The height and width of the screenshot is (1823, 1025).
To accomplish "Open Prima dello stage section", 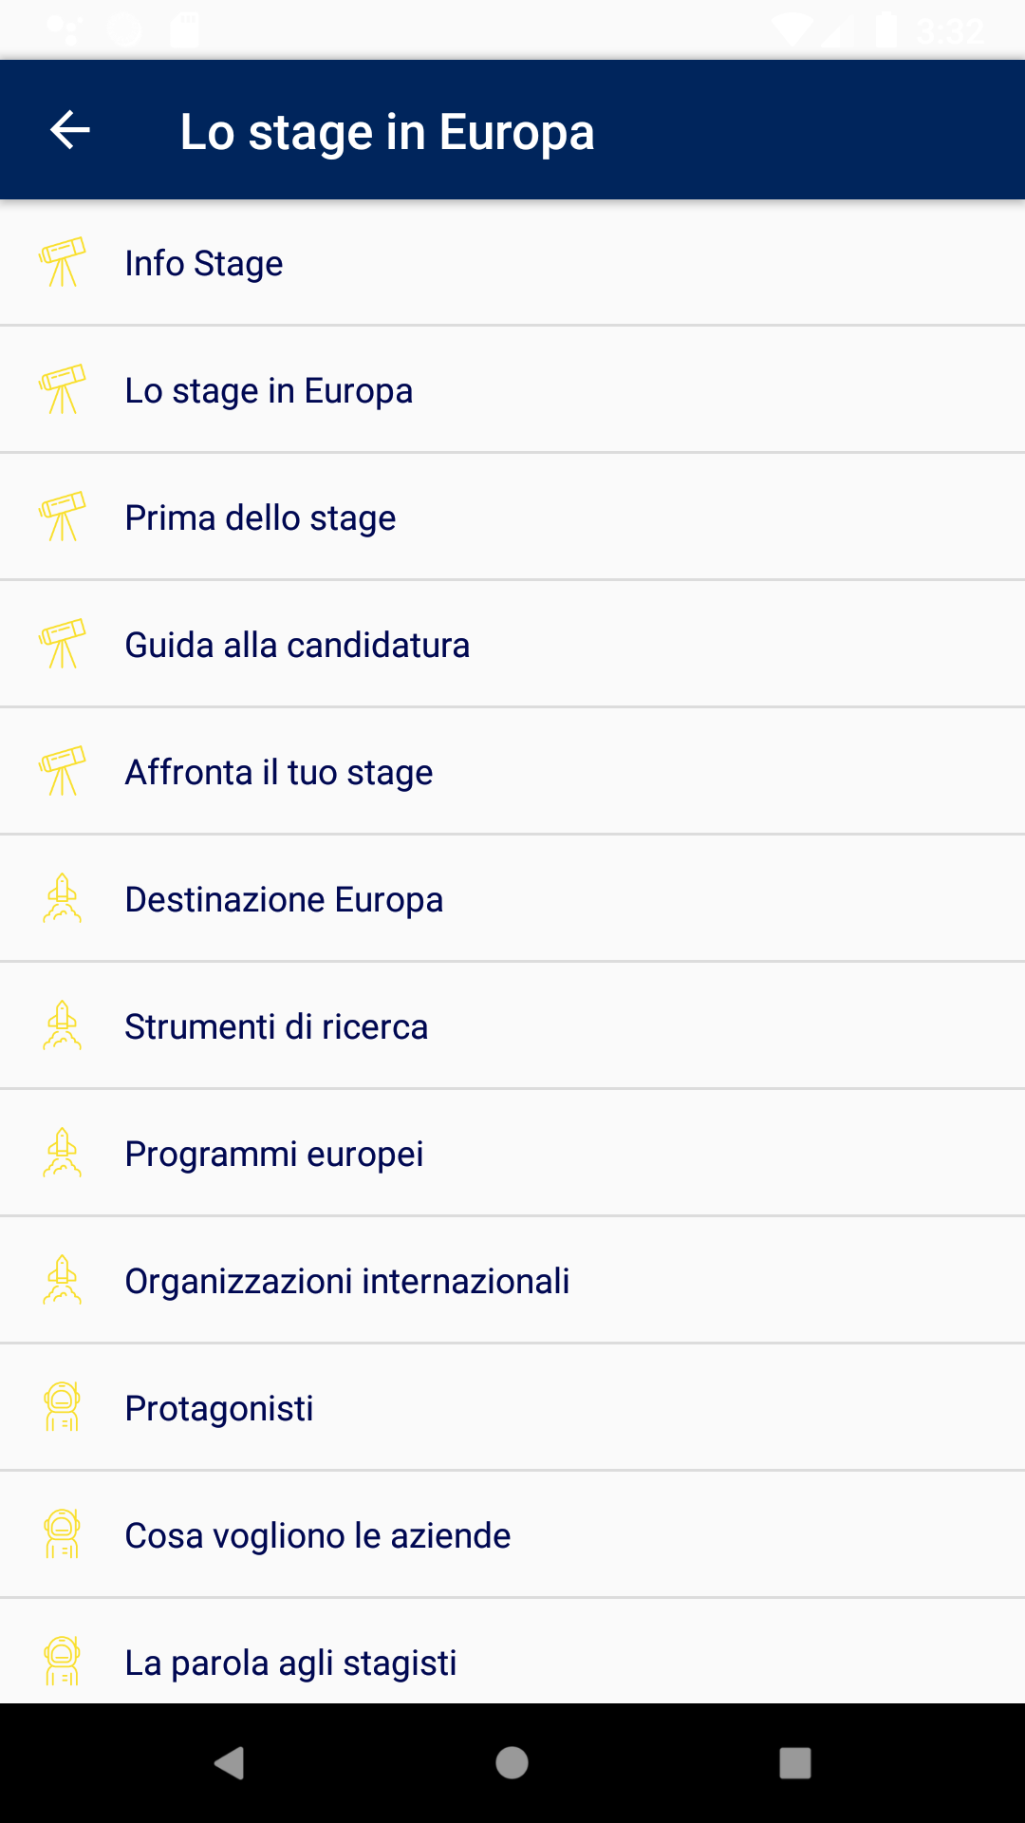I will tap(260, 517).
